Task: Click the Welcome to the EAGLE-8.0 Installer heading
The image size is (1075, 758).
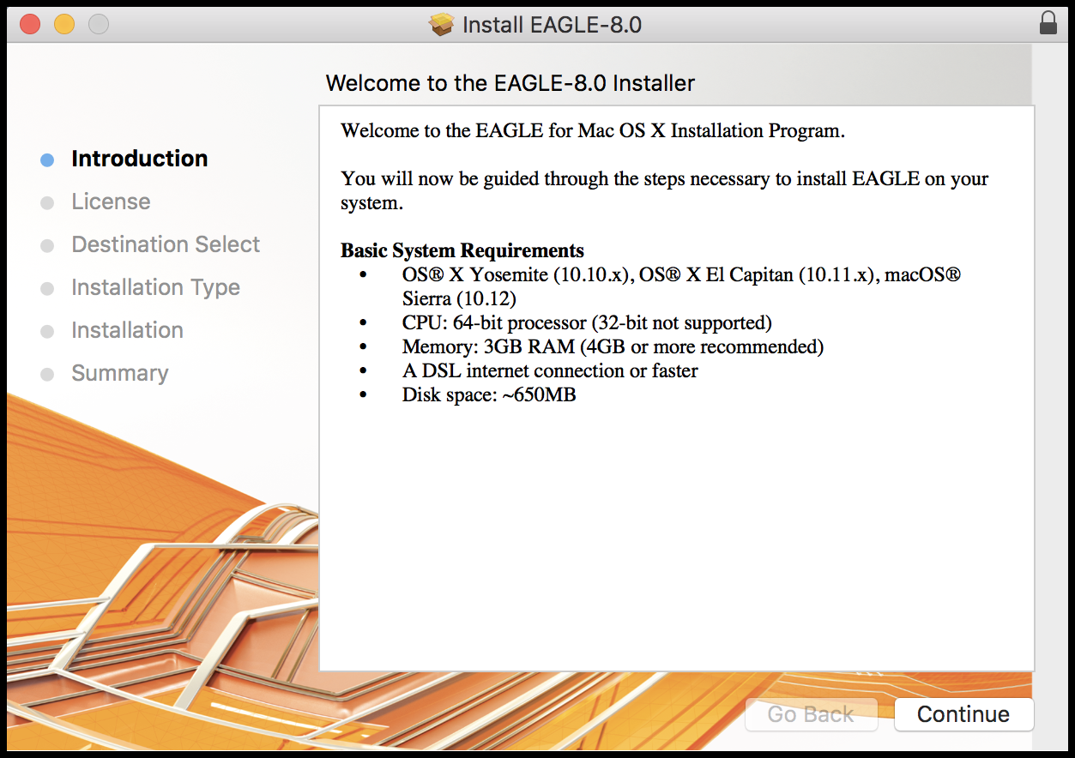Action: [x=510, y=83]
